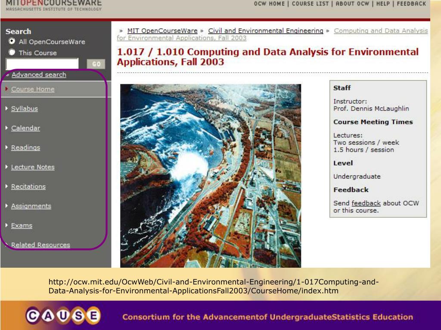Image resolution: width=441 pixels, height=330 pixels.
Task: Click the arrow beside Calendar
Action: click(x=6, y=128)
